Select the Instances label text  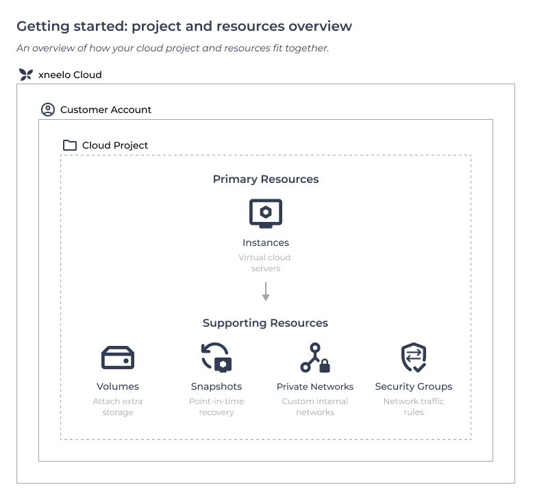pos(265,242)
